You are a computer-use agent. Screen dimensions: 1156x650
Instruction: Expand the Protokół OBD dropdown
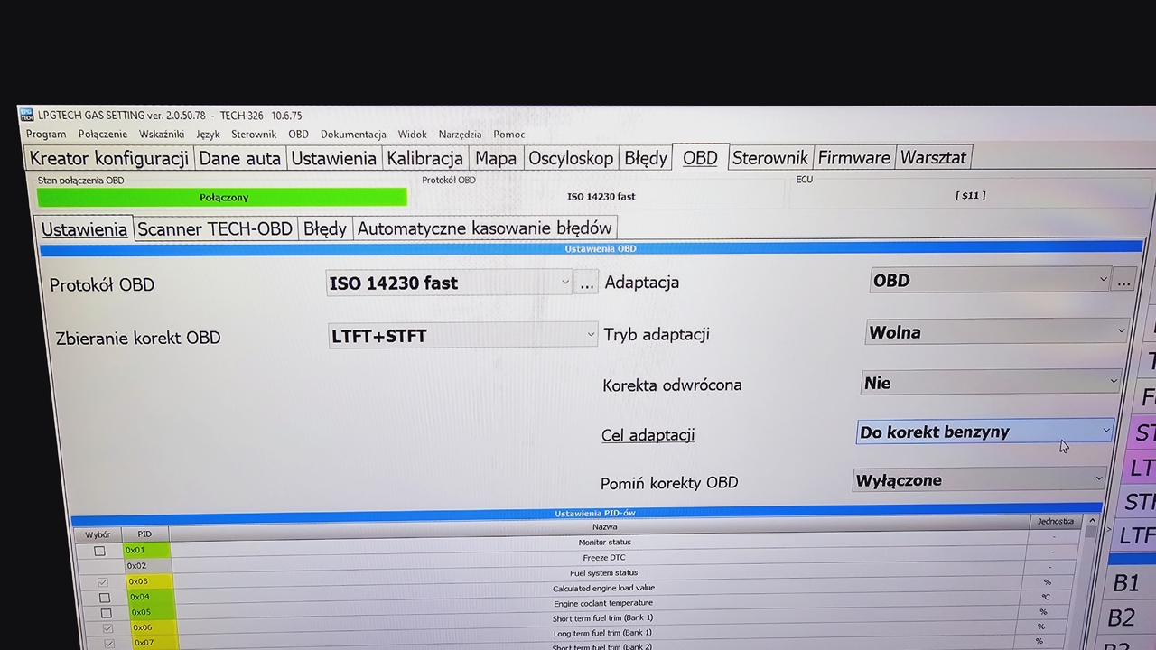[x=565, y=283]
